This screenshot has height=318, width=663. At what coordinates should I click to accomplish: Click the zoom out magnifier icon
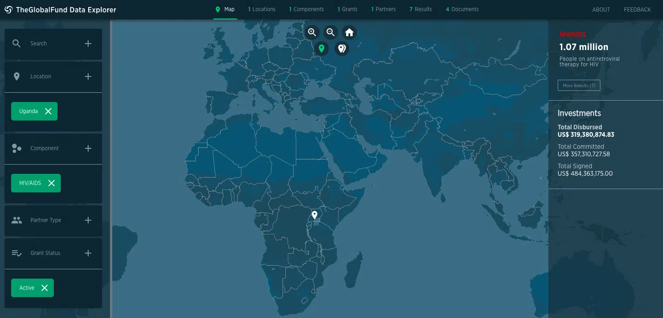tap(331, 32)
